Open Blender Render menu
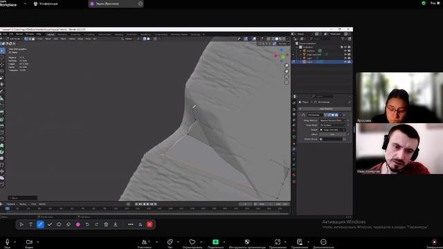The width and height of the screenshot is (443, 249). 19,34
